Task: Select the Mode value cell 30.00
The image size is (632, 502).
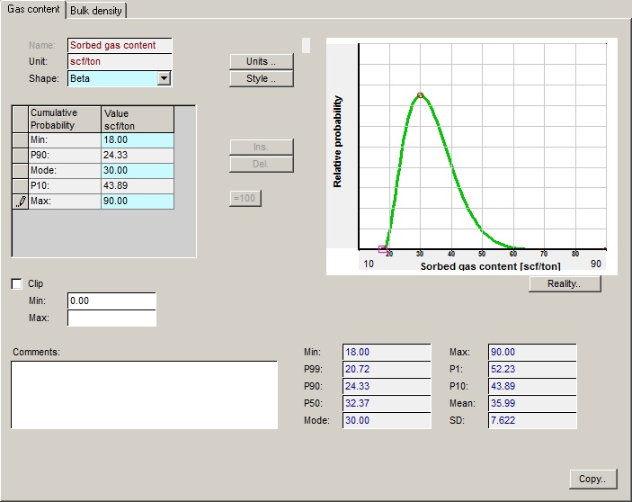Action: coord(137,171)
